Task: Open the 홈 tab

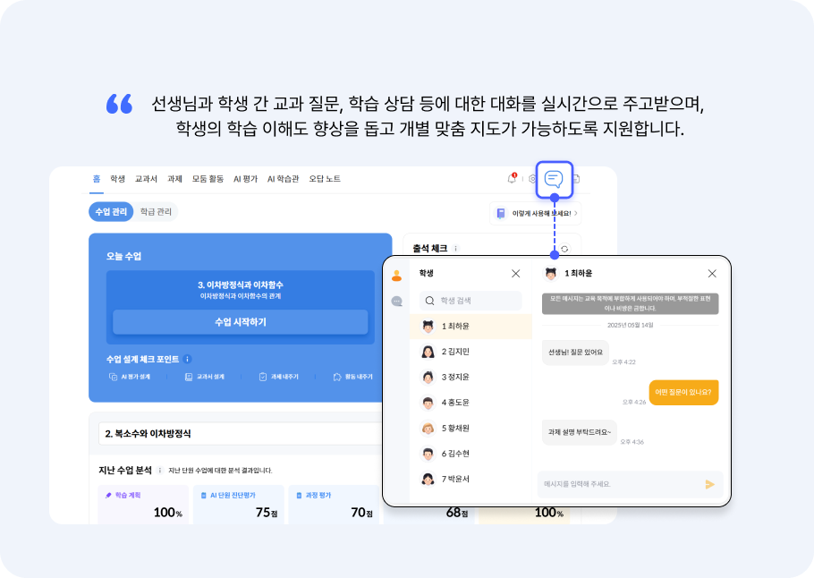Action: 96,179
